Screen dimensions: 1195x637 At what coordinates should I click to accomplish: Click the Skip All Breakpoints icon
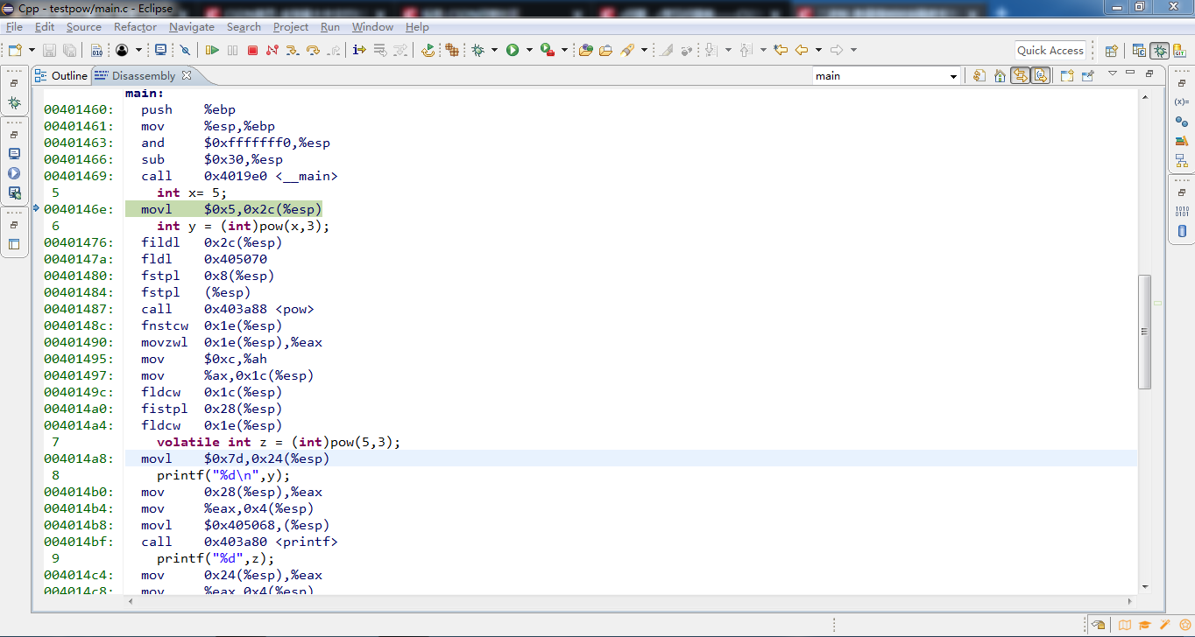185,51
